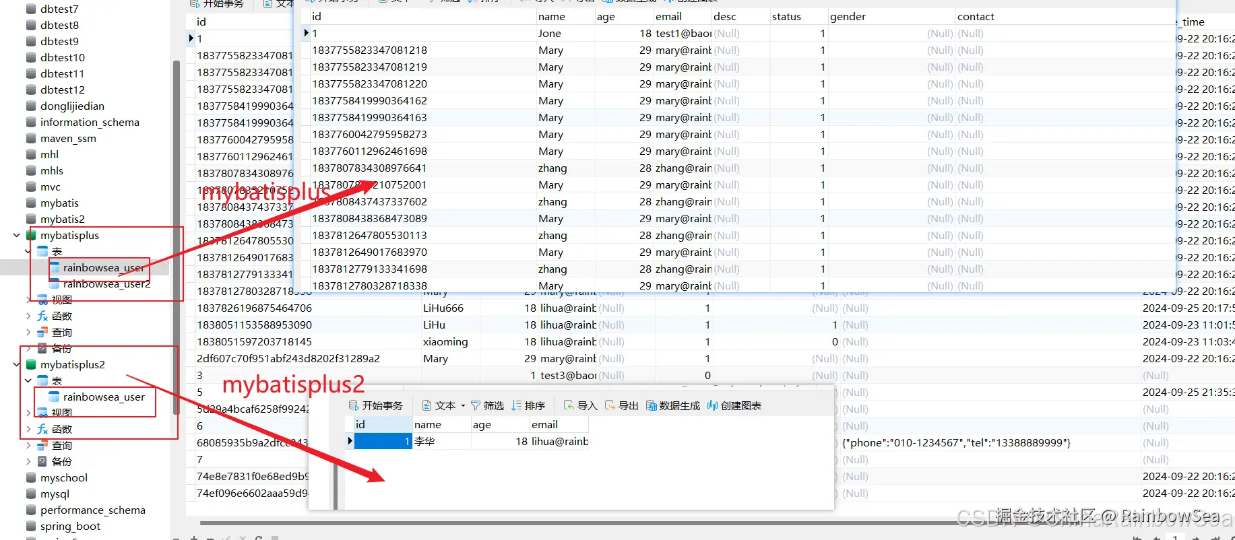Click the 导入 import icon

point(569,405)
